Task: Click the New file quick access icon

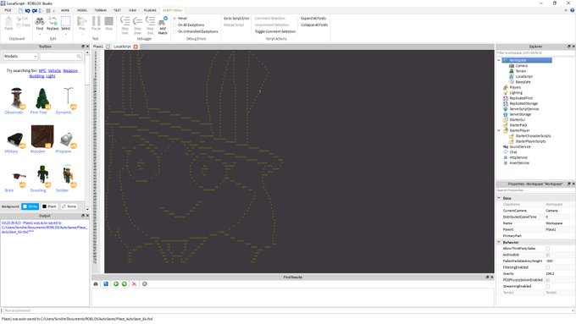Action: [20, 11]
